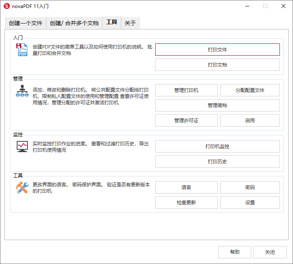Switch to the 创建一个文件 tab
This screenshot has height=264, width=293.
click(25, 23)
